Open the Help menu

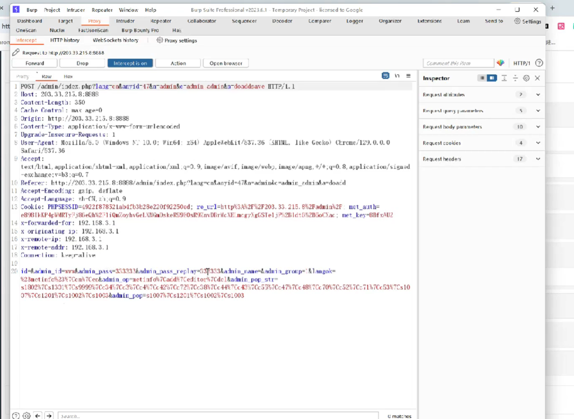click(x=151, y=10)
